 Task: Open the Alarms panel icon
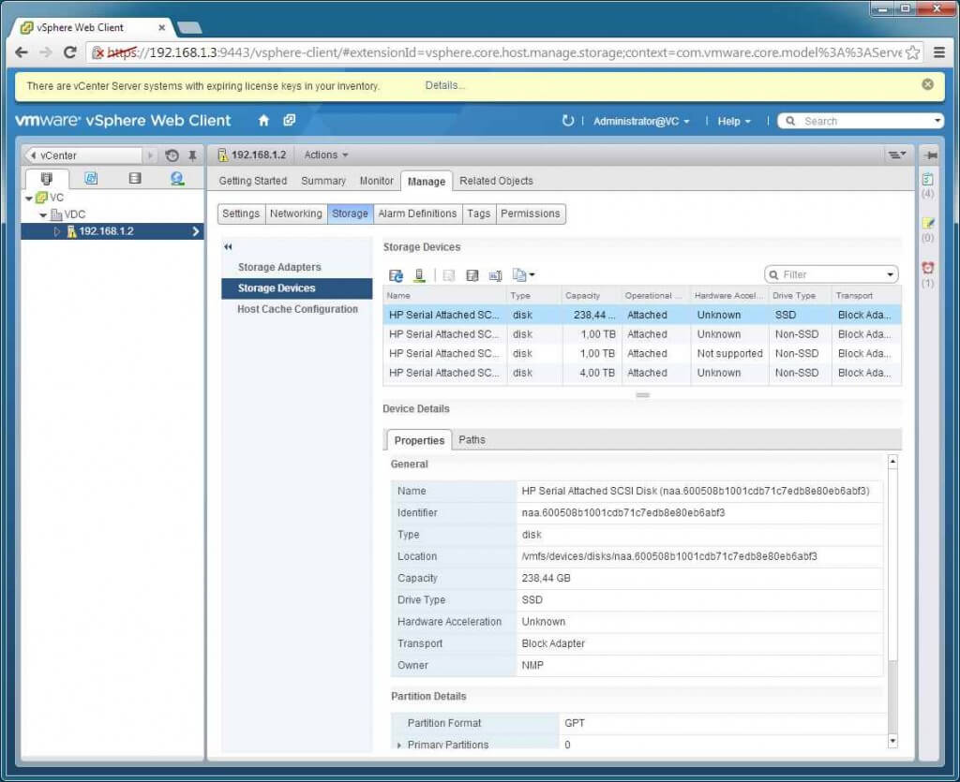[928, 268]
